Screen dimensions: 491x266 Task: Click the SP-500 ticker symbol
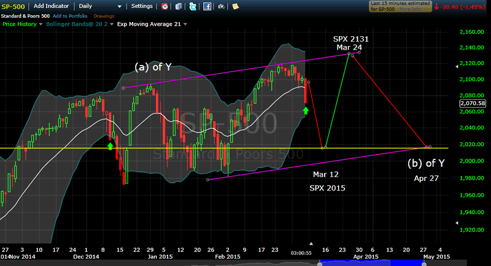tap(13, 7)
